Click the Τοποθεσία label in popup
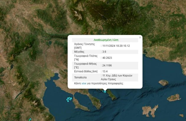The image size is (186, 121). click(x=80, y=78)
